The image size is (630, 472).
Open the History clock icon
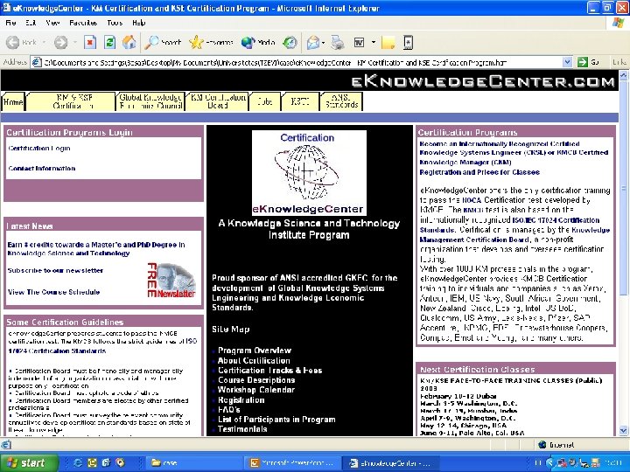pos(290,42)
